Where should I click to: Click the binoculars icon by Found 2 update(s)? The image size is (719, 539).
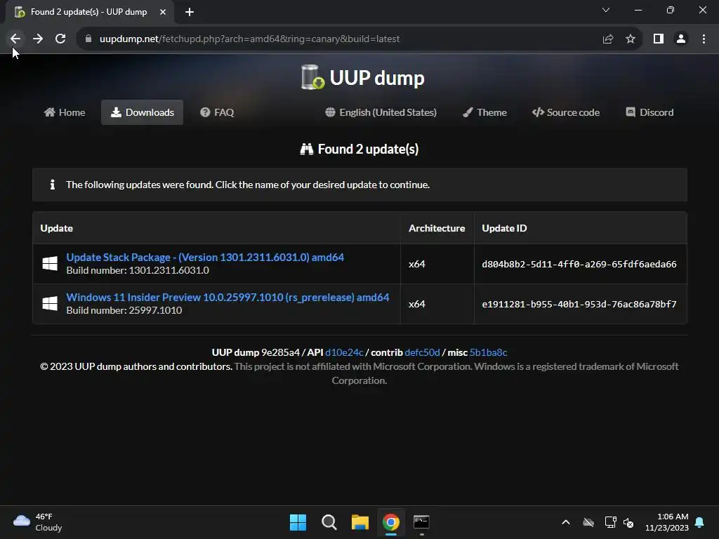coord(306,149)
